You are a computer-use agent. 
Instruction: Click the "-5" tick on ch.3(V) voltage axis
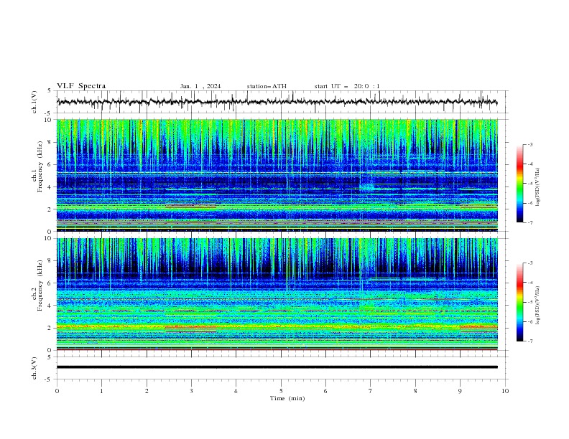click(x=49, y=379)
